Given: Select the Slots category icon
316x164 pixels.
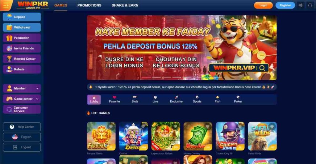Looking at the screenshot, I should coord(135,97).
